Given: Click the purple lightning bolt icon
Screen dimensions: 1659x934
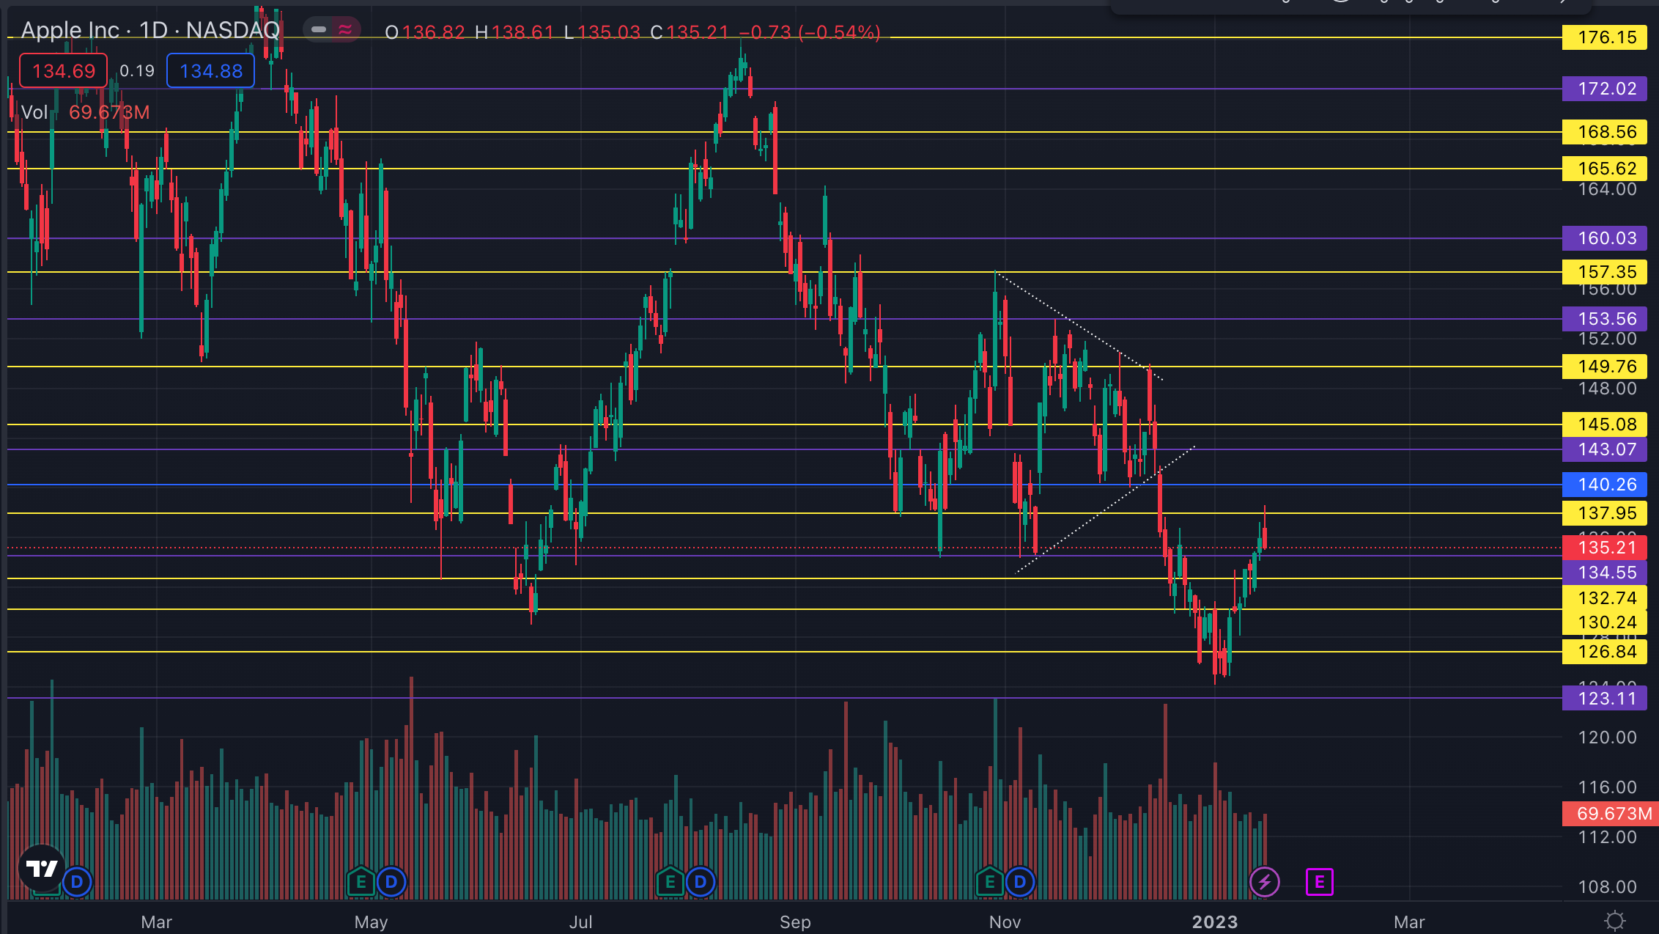Looking at the screenshot, I should [x=1264, y=882].
